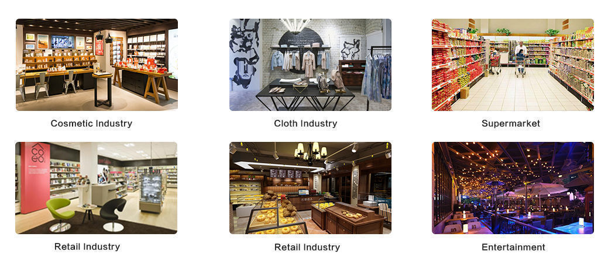Click the Cosmetic Industry caption
Image resolution: width=608 pixels, height=261 pixels.
(91, 124)
